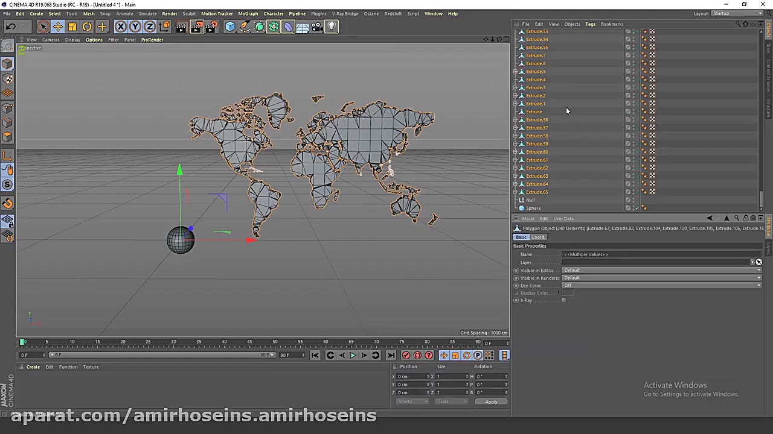Switch to the Coord. tab
This screenshot has height=434, width=773.
point(538,237)
